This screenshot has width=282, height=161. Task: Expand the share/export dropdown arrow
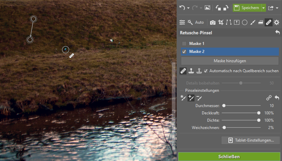(x=277, y=8)
